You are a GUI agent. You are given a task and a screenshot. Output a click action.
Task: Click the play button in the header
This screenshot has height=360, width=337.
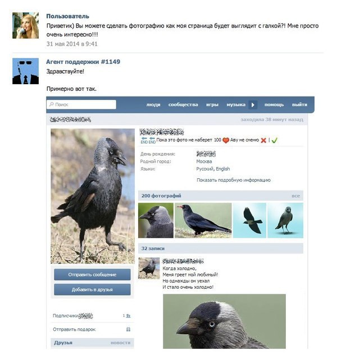(253, 105)
